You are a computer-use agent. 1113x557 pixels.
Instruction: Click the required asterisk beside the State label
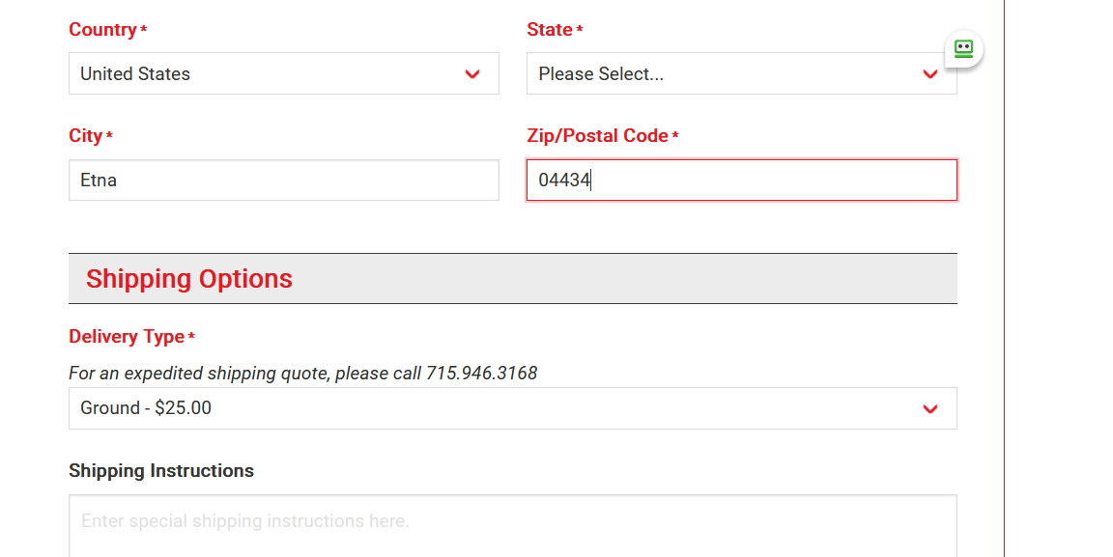pos(580,29)
